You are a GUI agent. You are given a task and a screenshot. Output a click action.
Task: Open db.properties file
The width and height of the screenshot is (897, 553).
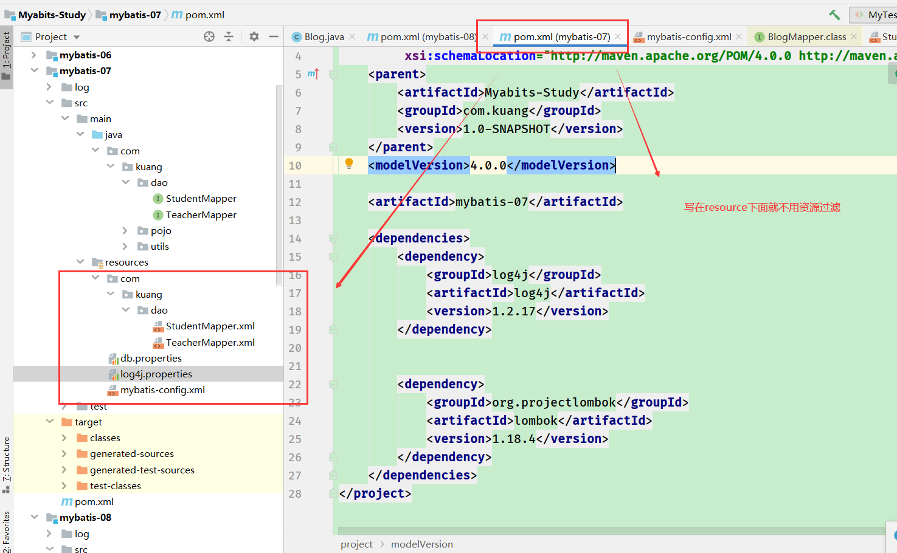tap(151, 358)
